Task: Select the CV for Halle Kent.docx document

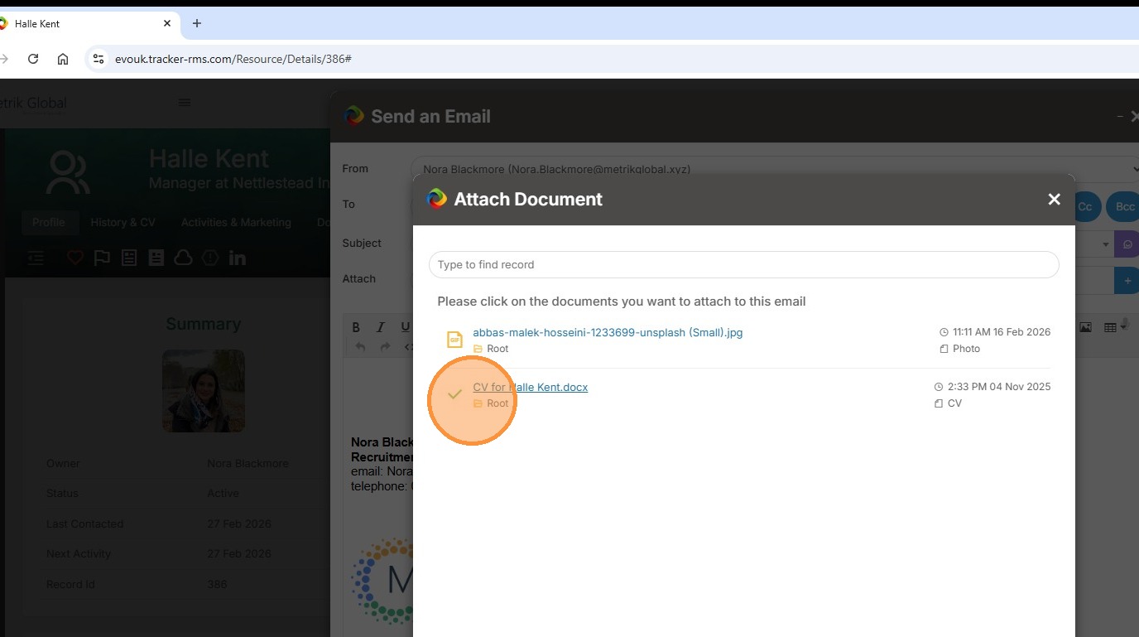Action: (x=530, y=387)
